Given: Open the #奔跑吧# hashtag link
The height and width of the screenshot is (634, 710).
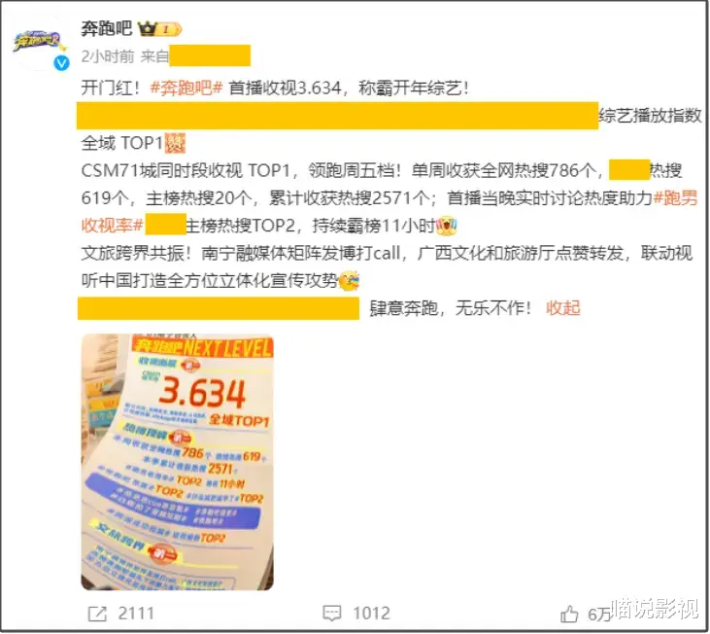Looking at the screenshot, I should pyautogui.click(x=186, y=88).
